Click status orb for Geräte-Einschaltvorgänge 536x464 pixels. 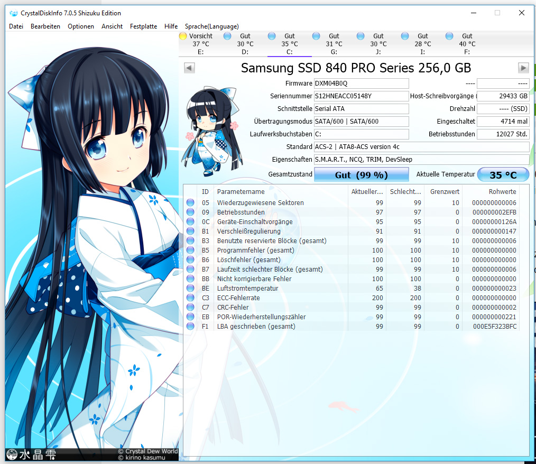click(190, 222)
